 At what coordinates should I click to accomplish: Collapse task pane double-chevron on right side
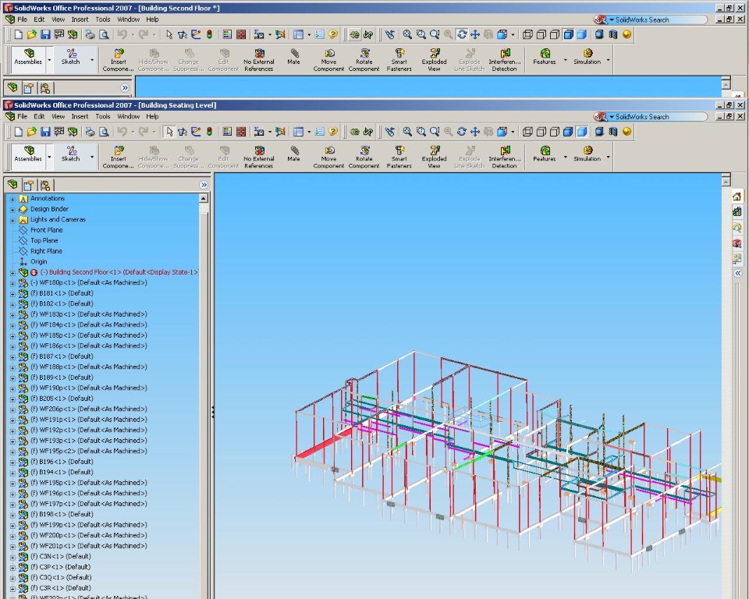[738, 273]
